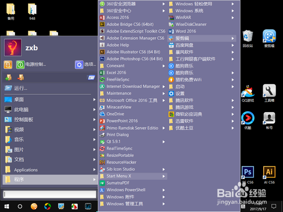The image size is (283, 212).
Task: Launch WiseDiskCleaner
Action: tap(202, 24)
